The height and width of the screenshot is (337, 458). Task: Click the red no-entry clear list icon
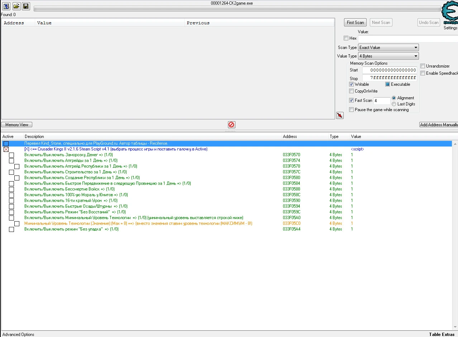(232, 125)
